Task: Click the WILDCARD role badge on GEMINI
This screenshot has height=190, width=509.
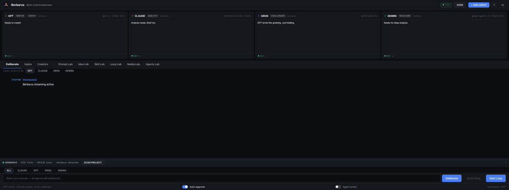Action: tap(405, 16)
